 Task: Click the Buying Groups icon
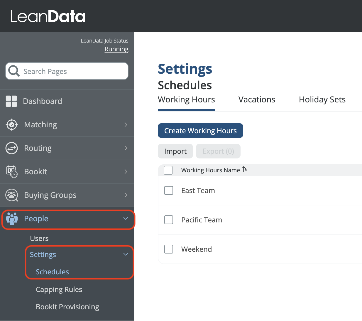point(12,195)
